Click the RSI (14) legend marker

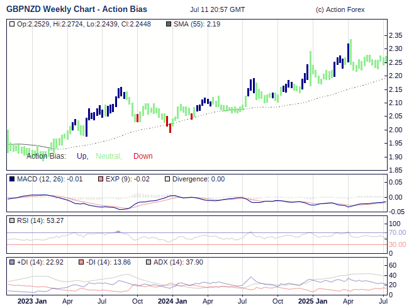tap(12, 220)
